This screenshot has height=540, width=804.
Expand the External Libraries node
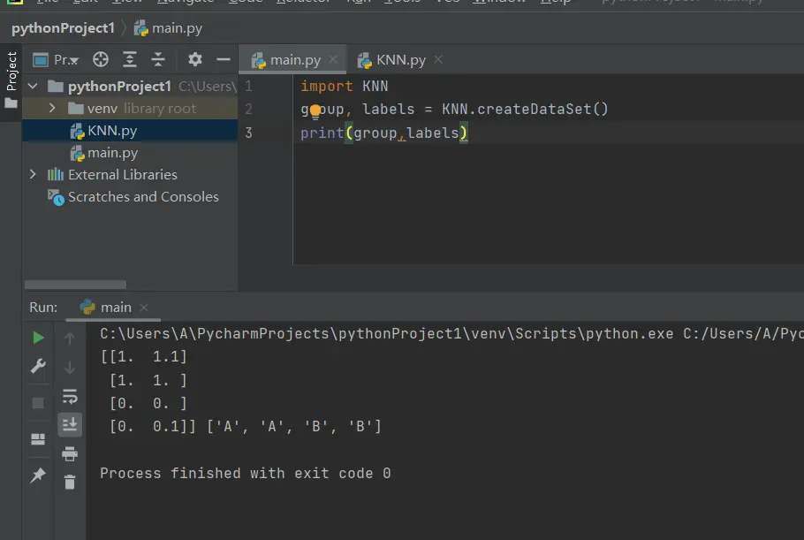[33, 174]
